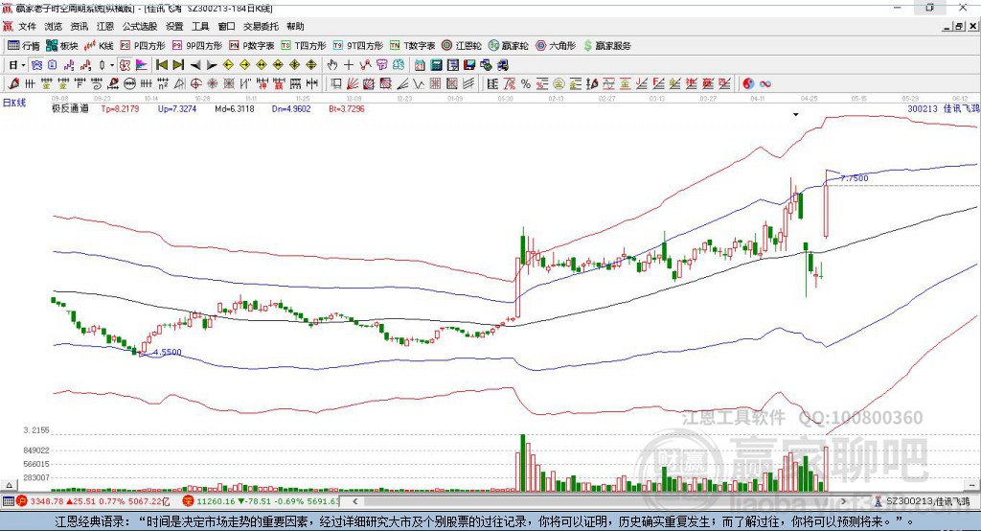Open the 赢家轮 wheel tool
The width and height of the screenshot is (981, 531).
click(508, 46)
